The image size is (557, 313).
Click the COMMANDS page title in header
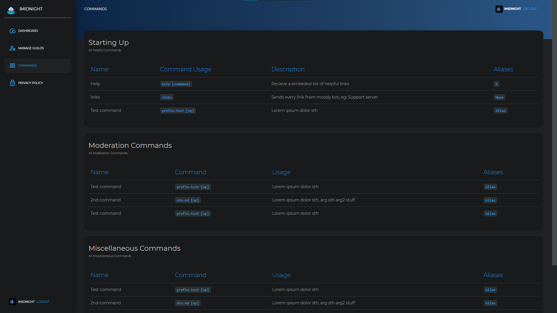[x=96, y=9]
